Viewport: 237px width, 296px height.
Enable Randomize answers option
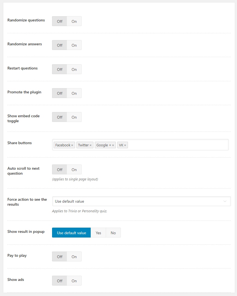pos(74,45)
